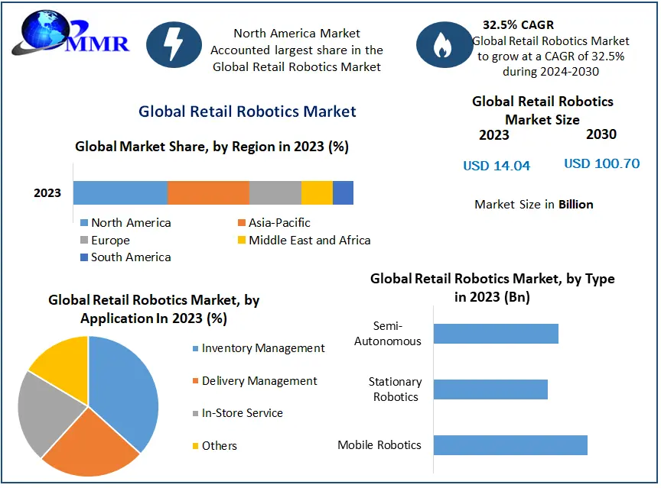Image resolution: width=661 pixels, height=488 pixels.
Task: Click the Middle East and Africa legend marker
Action: pyautogui.click(x=242, y=241)
